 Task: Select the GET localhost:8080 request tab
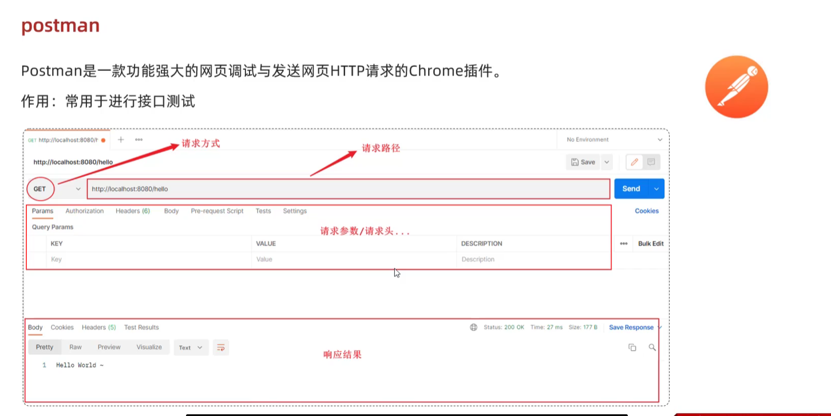click(67, 140)
